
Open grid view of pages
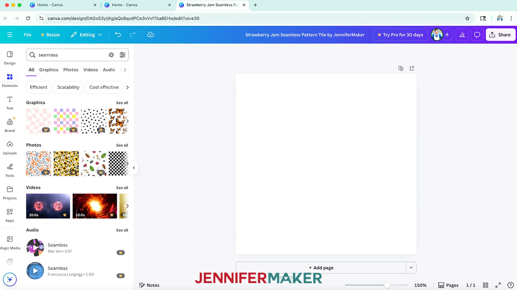(x=486, y=285)
